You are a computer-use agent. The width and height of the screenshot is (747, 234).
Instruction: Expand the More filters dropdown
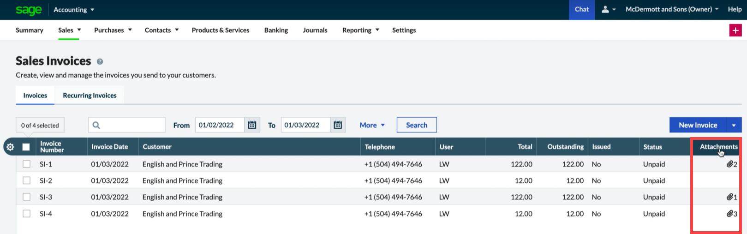tap(372, 125)
